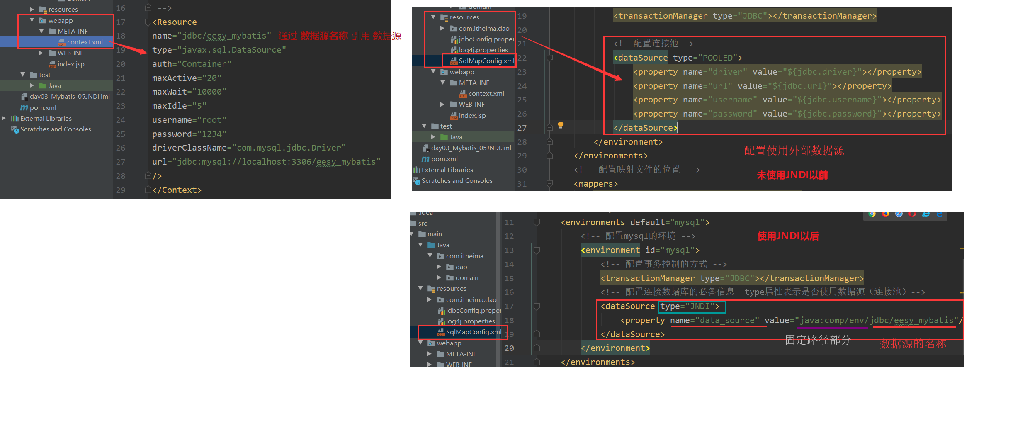
Task: Click the context.xml file icon in left panel
Action: point(61,42)
